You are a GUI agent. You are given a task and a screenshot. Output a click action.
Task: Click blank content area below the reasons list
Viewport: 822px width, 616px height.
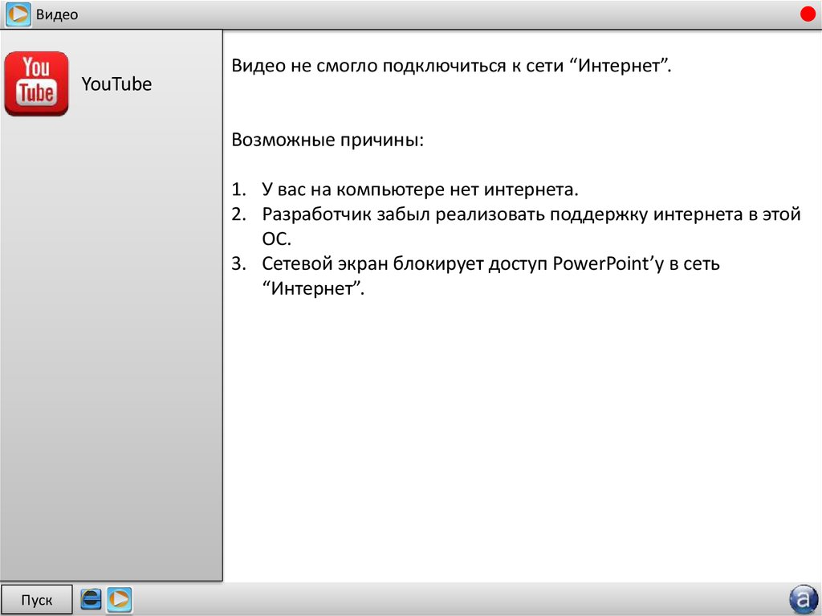pyautogui.click(x=522, y=442)
